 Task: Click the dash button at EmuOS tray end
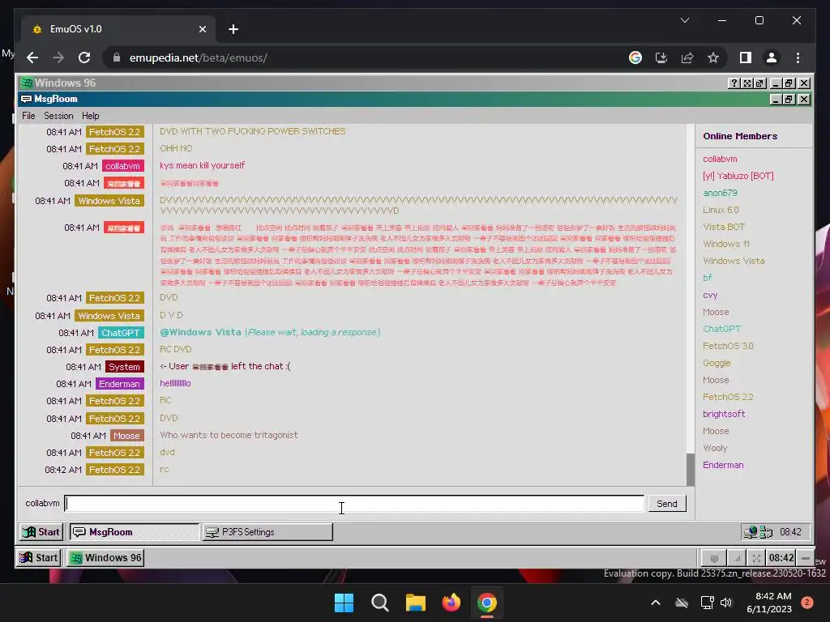pyautogui.click(x=805, y=558)
